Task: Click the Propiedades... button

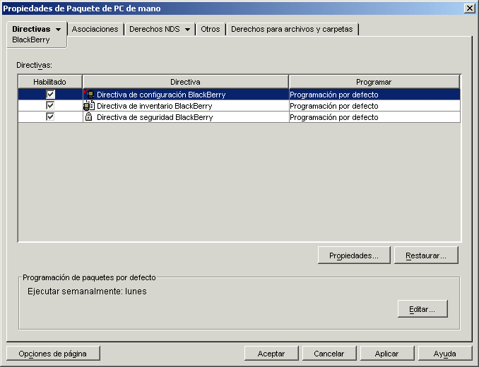Action: 354,255
